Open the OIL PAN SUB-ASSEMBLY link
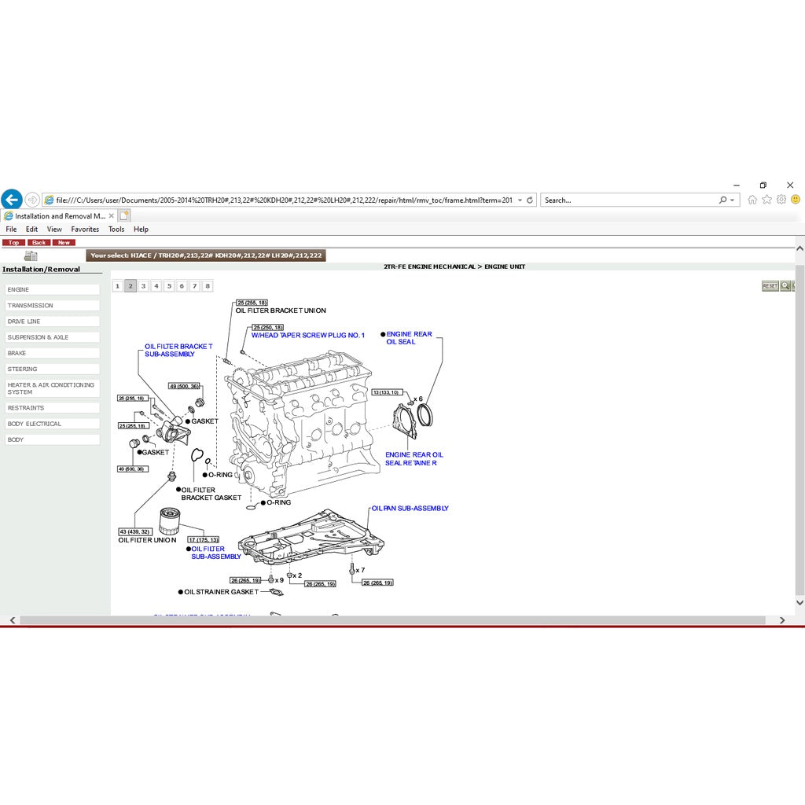 click(410, 509)
